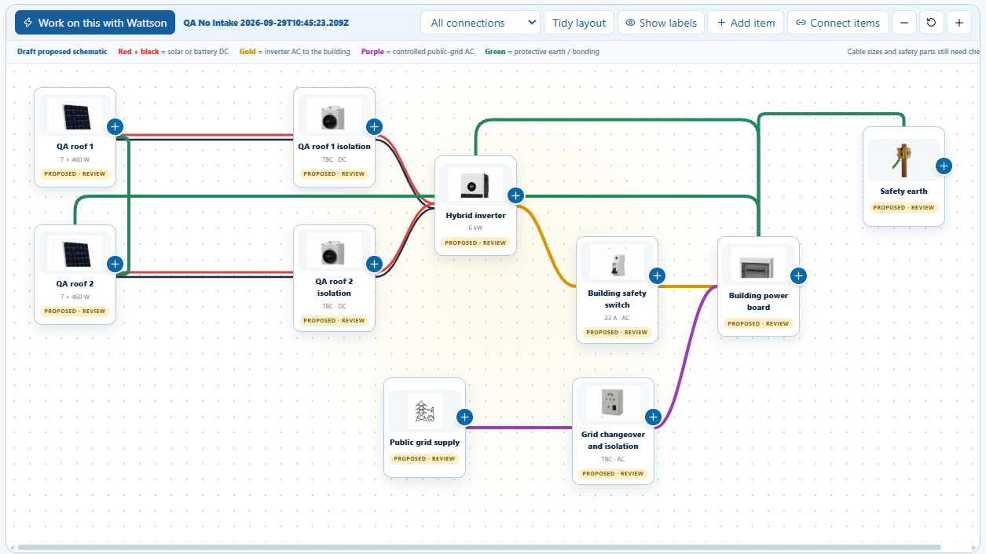Click the Connect items button
This screenshot has height=554, width=986.
[838, 23]
